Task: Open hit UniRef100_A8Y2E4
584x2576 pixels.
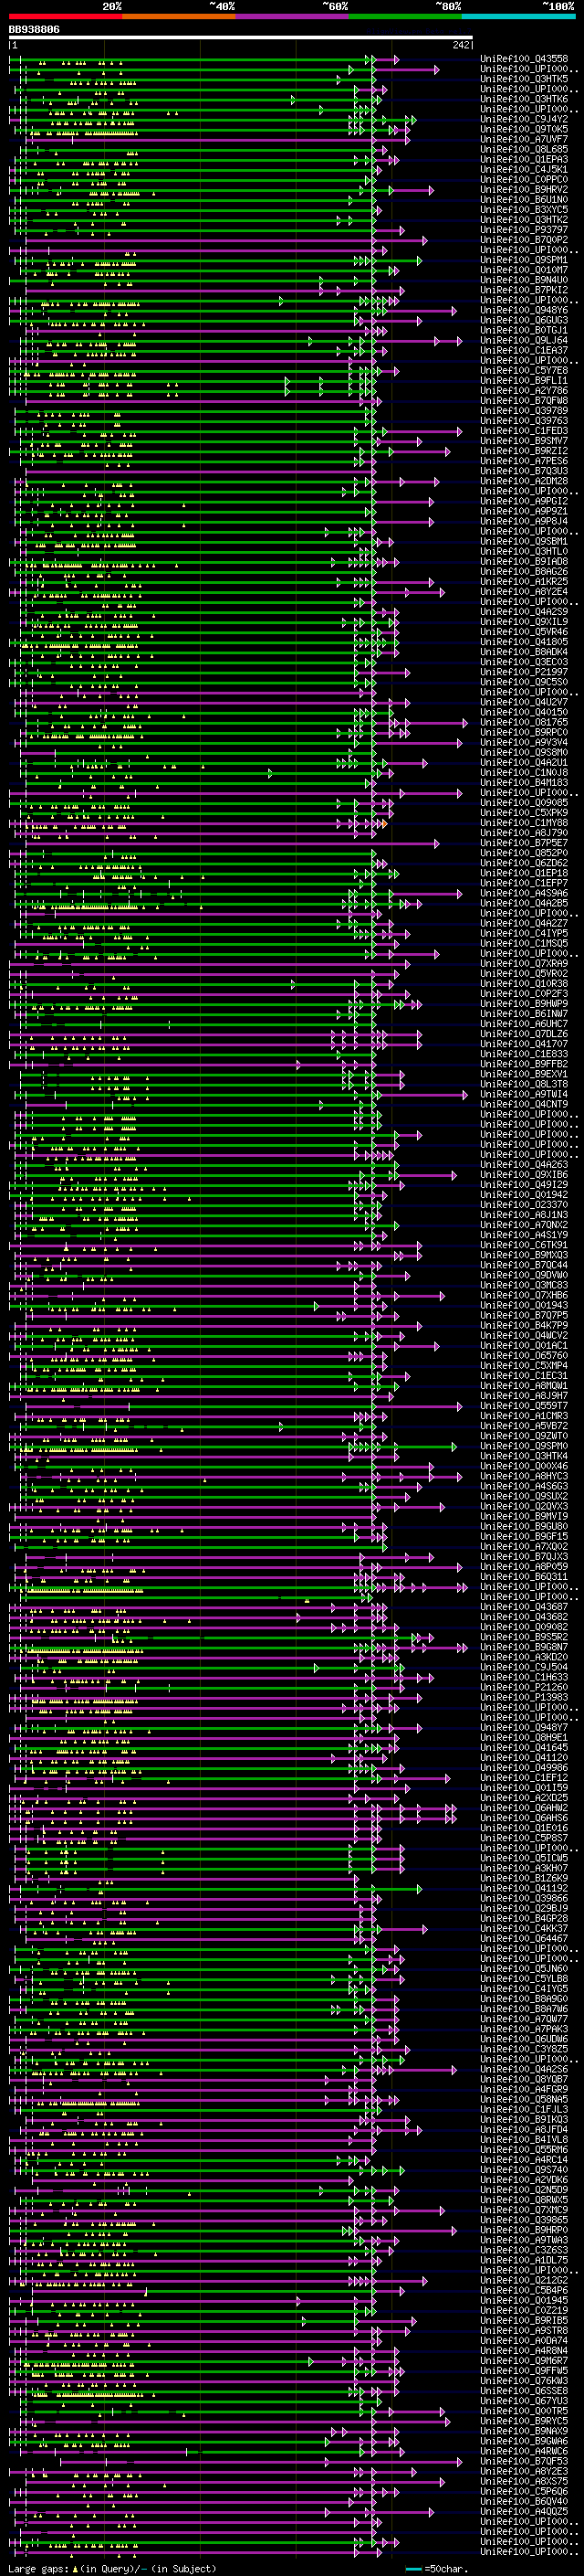Action: pyautogui.click(x=523, y=591)
